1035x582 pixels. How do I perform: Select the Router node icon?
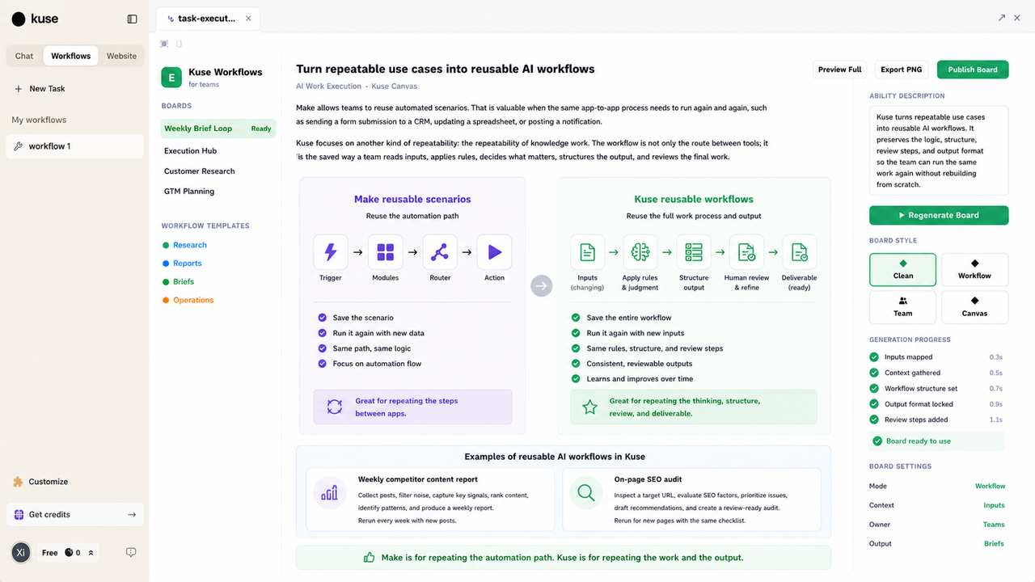440,252
